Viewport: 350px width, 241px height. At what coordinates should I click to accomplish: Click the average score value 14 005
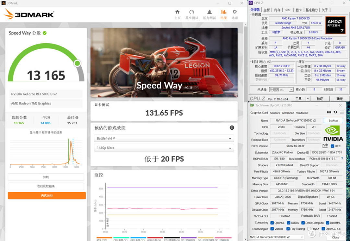[46, 123]
